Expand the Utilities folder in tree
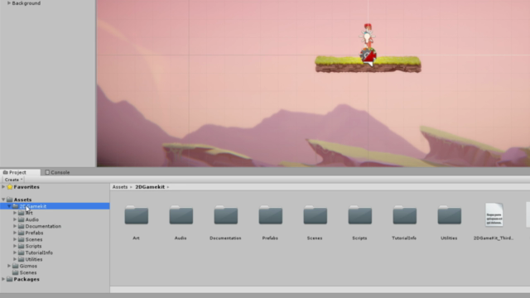Viewport: 530px width, 298px height. point(15,259)
